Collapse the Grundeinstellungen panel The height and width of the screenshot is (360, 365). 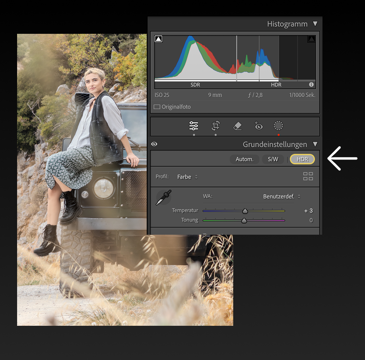click(x=315, y=144)
